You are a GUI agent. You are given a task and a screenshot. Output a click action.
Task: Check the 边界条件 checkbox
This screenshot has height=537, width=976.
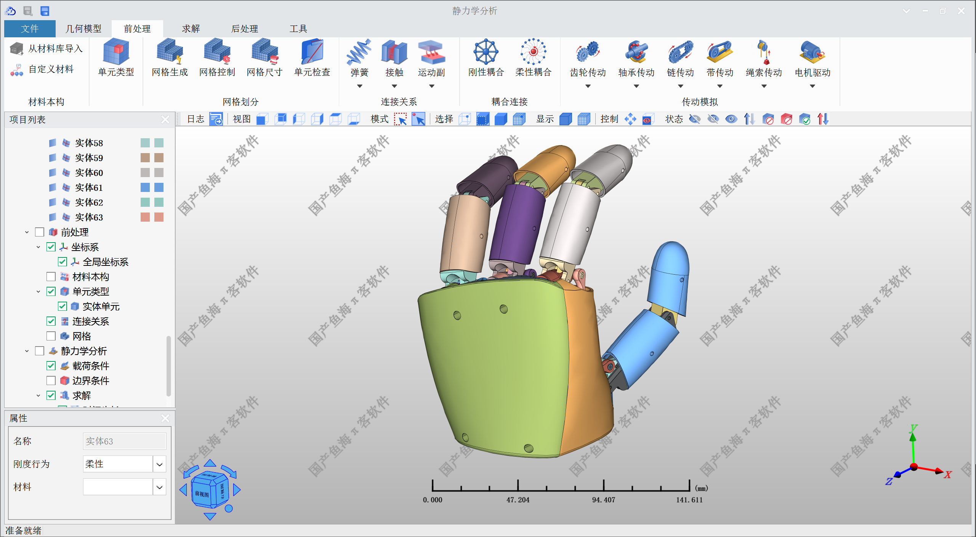pyautogui.click(x=51, y=380)
